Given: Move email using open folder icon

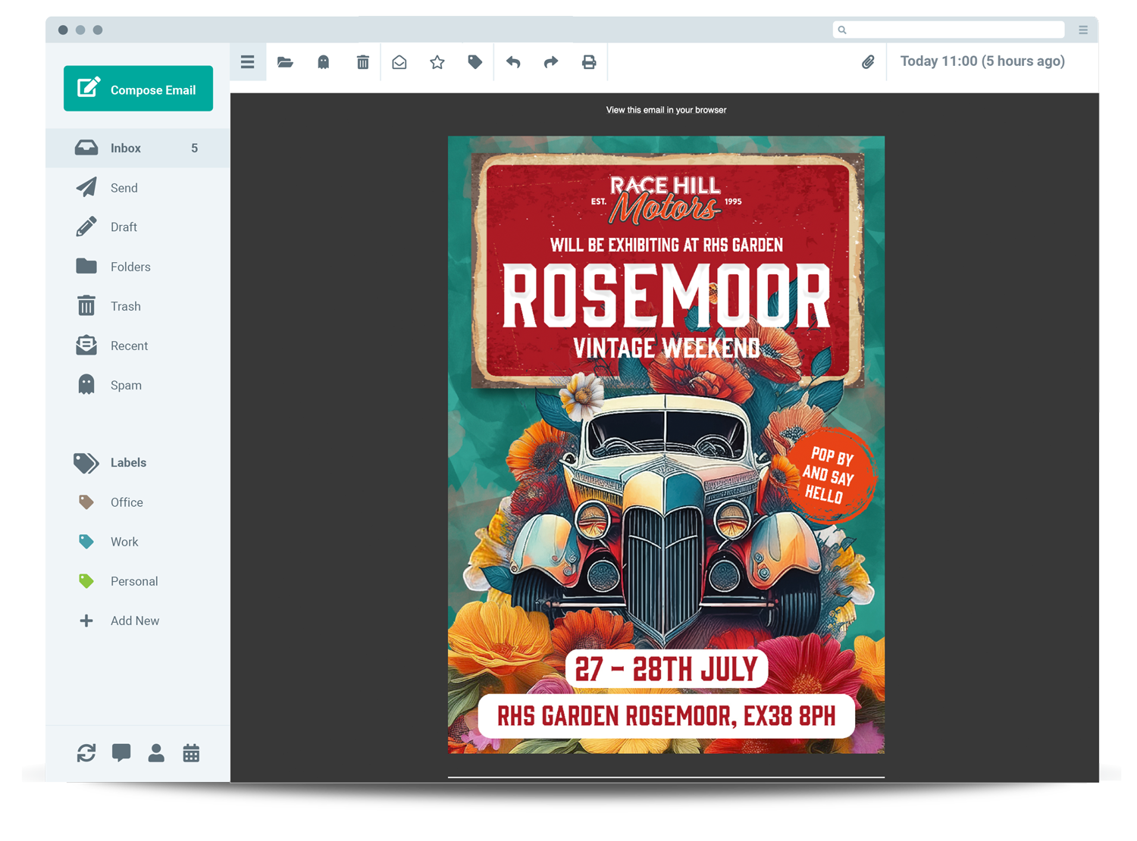Looking at the screenshot, I should [285, 62].
